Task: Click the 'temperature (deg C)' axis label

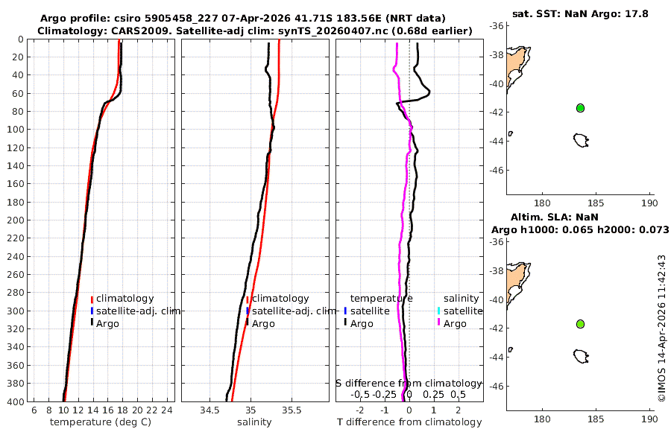Action: [101, 422]
